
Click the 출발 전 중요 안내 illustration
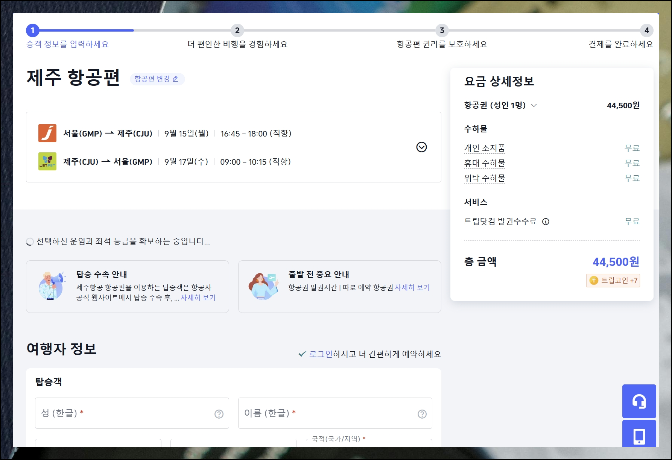click(264, 286)
